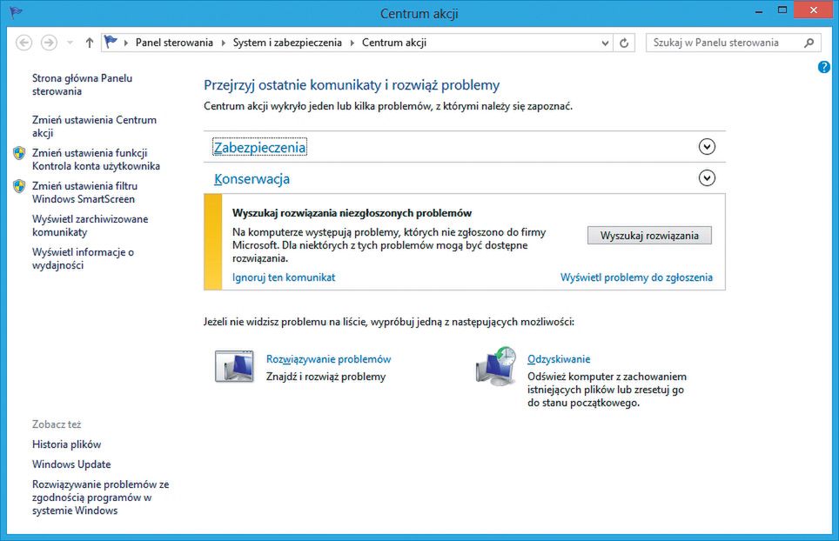The height and width of the screenshot is (541, 839).
Task: Select Centrum akcji breadcrumb
Action: click(x=393, y=43)
